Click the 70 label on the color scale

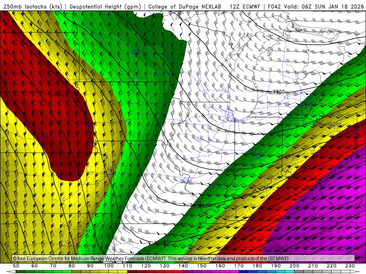pos(53,266)
